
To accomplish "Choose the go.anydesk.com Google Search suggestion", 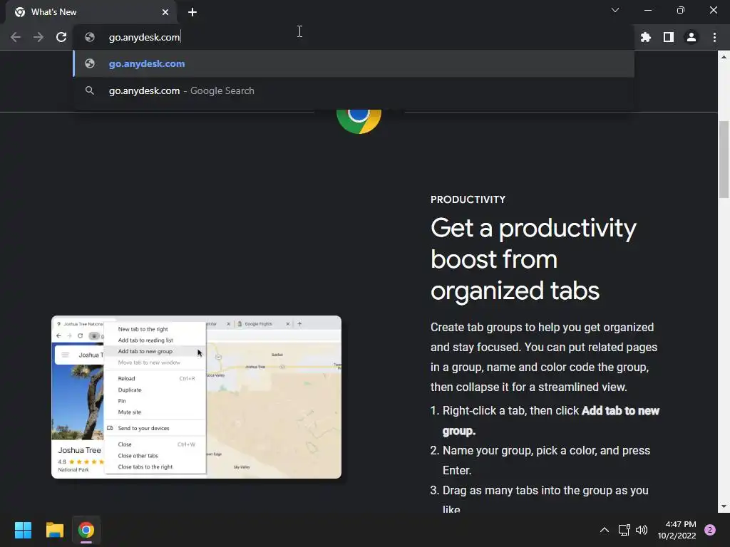I will coord(354,90).
